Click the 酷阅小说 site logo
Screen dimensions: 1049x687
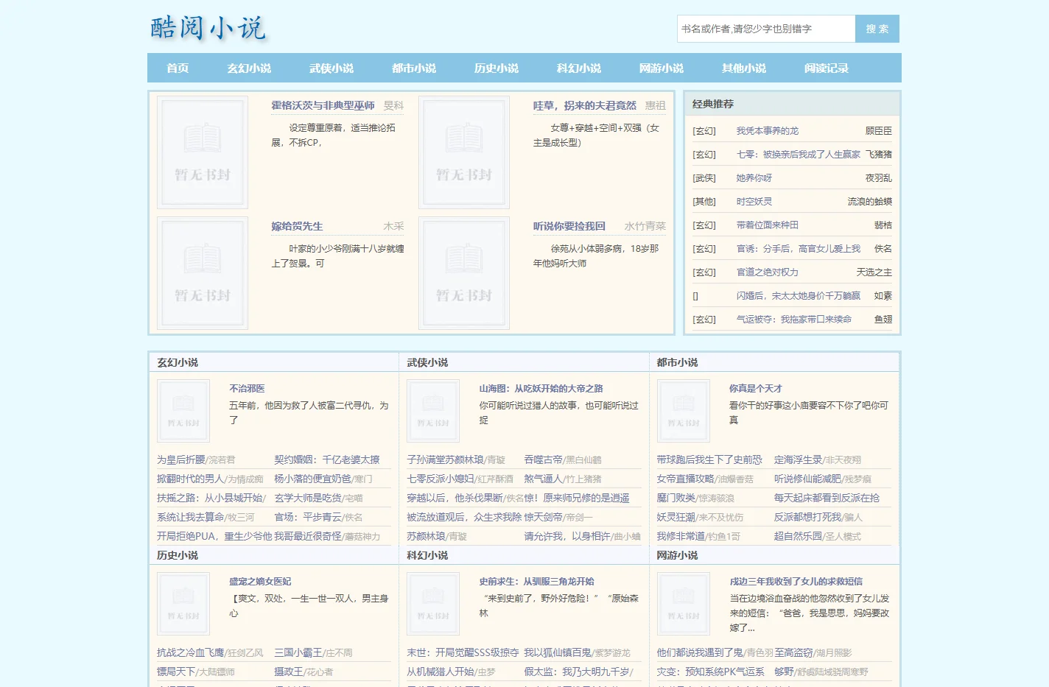coord(208,28)
